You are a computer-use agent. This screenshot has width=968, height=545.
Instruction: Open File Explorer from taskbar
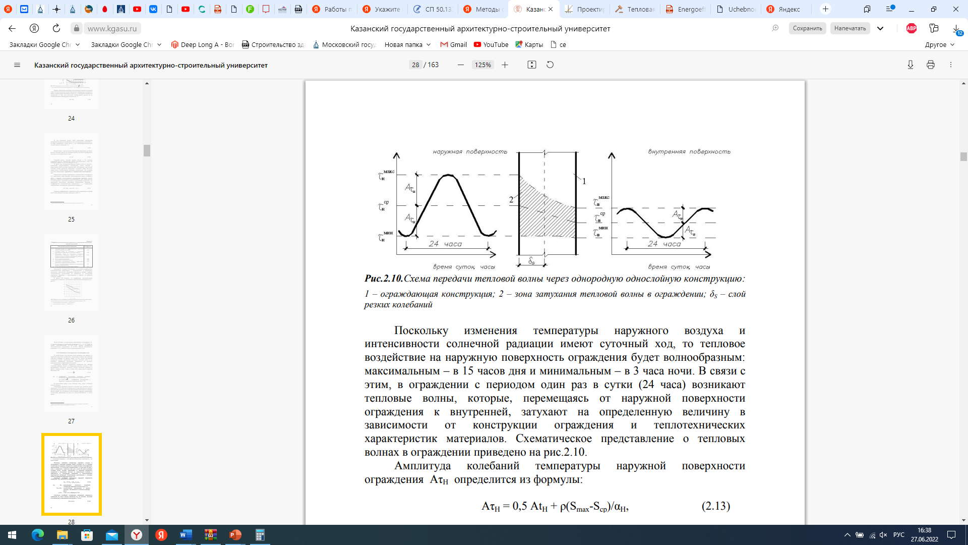point(62,535)
